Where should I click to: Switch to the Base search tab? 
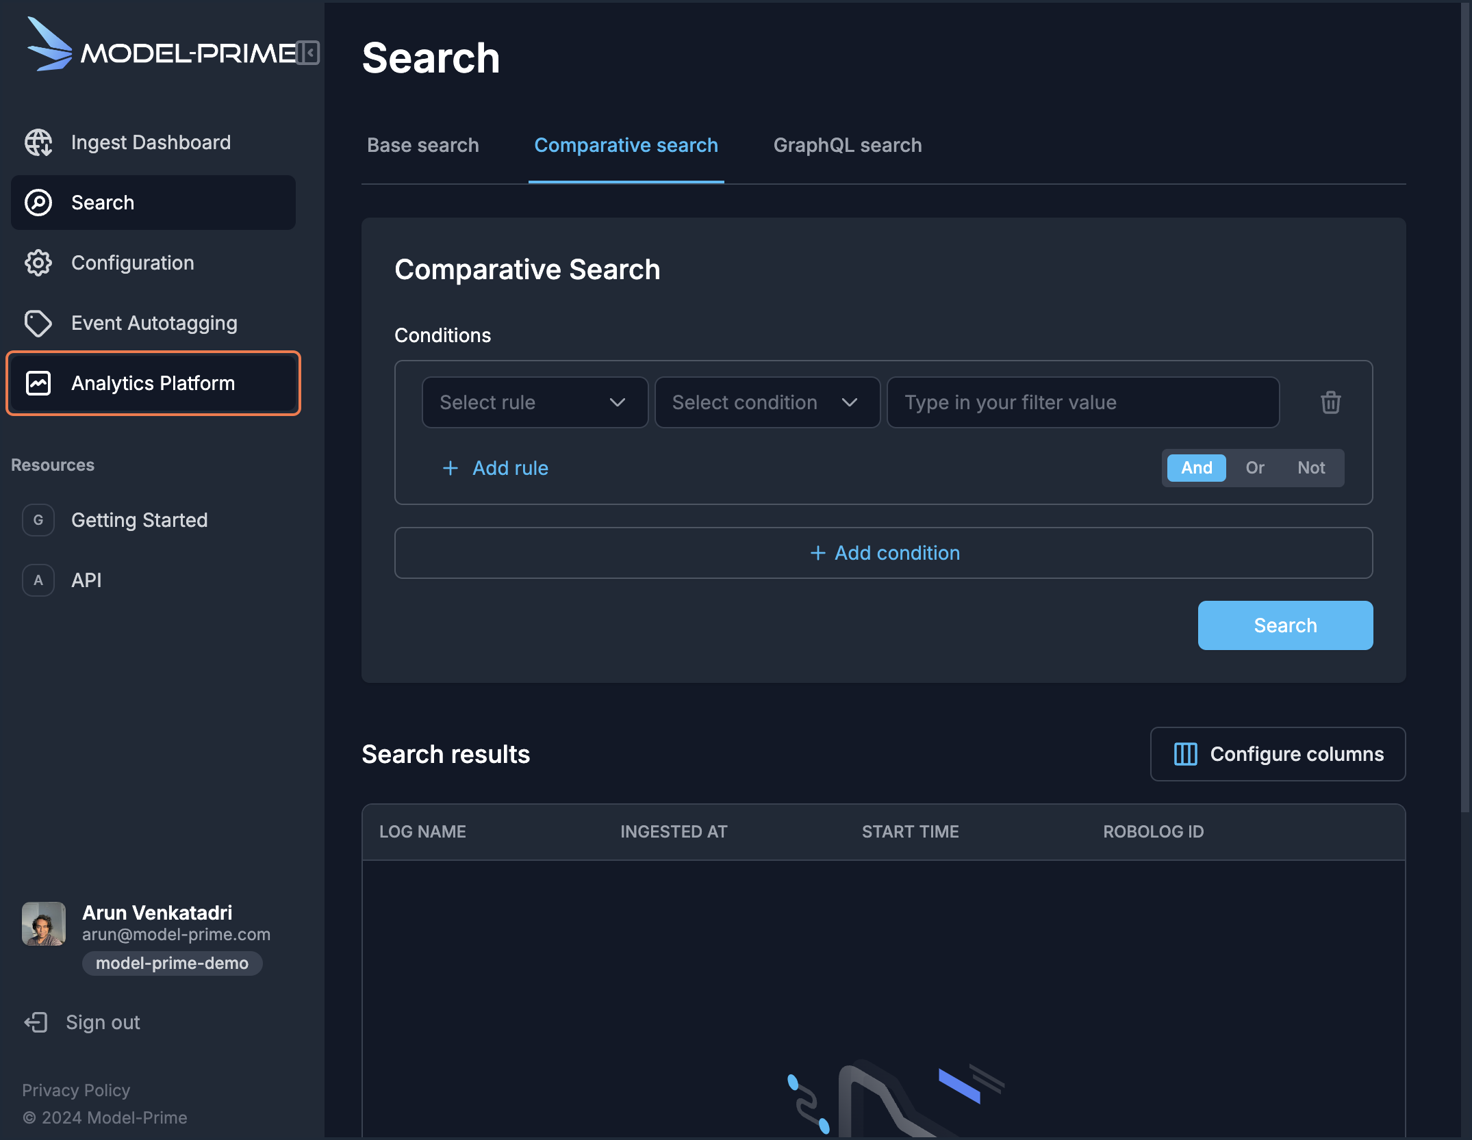tap(423, 145)
